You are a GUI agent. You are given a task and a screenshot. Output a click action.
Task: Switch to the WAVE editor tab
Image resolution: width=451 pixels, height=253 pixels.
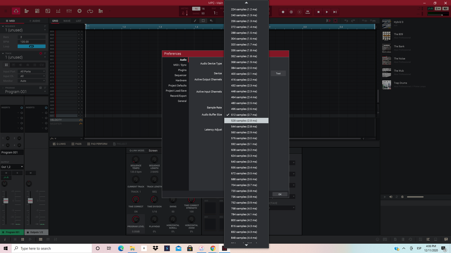(67, 21)
